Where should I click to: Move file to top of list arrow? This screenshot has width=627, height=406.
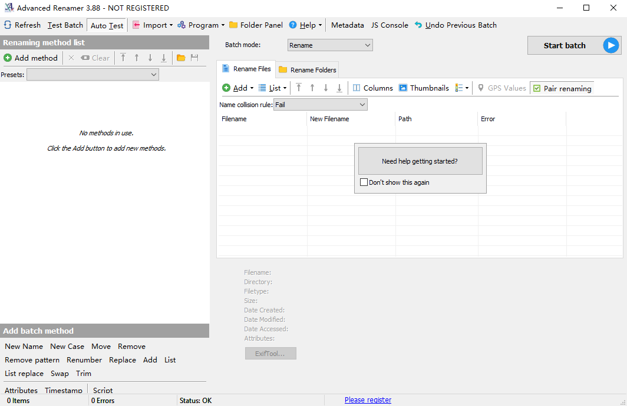(x=299, y=88)
